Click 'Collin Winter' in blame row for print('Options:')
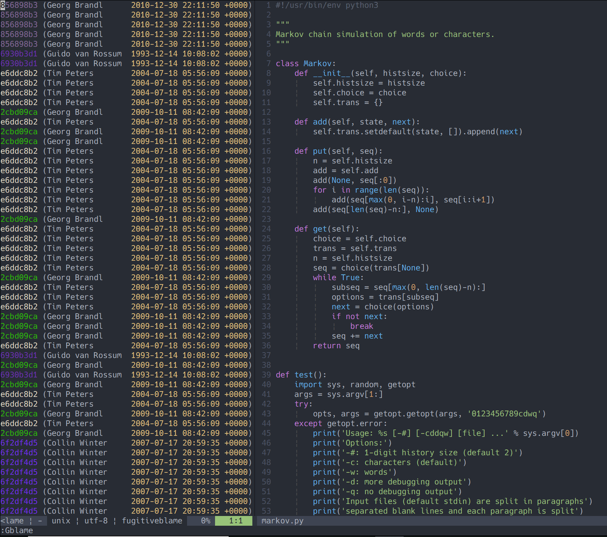The height and width of the screenshot is (537, 607). (77, 443)
